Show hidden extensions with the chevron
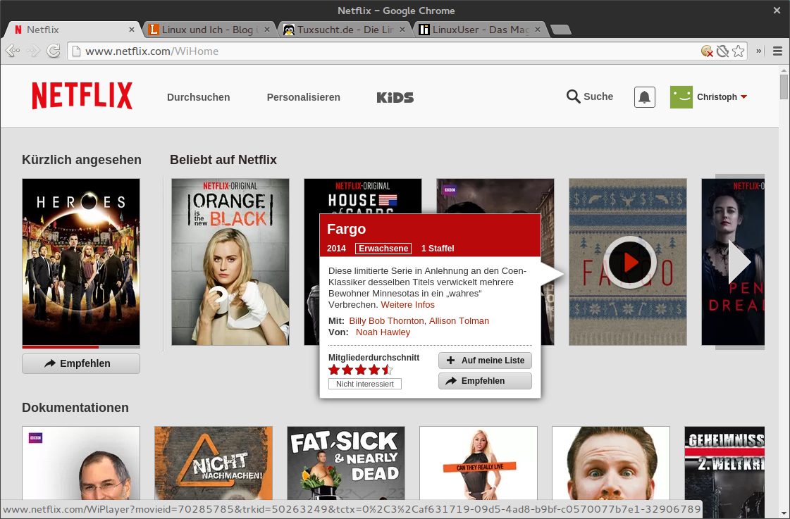 tap(759, 51)
